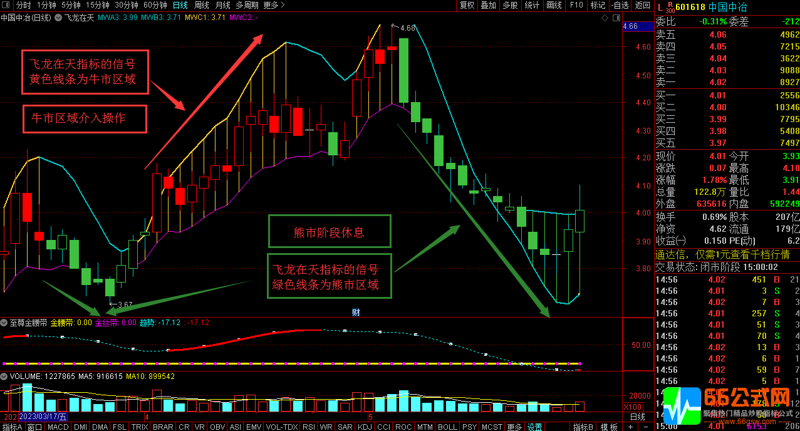
Task: Open the 模板 template tab
Action: point(609,427)
